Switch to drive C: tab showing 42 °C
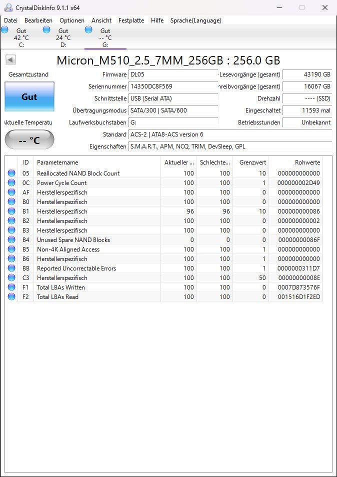The width and height of the screenshot is (337, 477). point(21,37)
